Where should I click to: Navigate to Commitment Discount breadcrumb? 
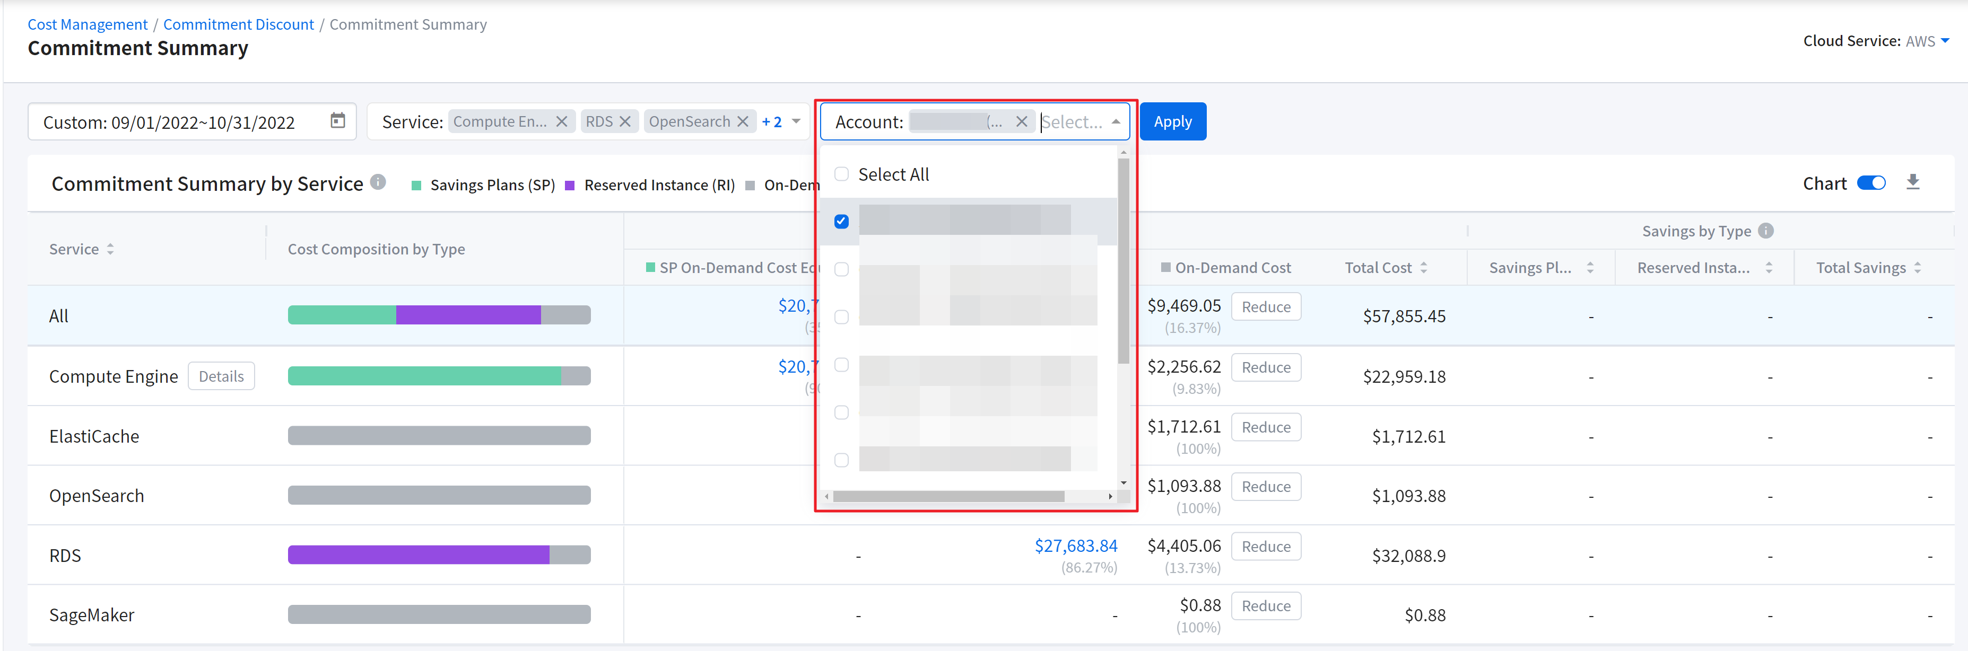click(x=238, y=24)
